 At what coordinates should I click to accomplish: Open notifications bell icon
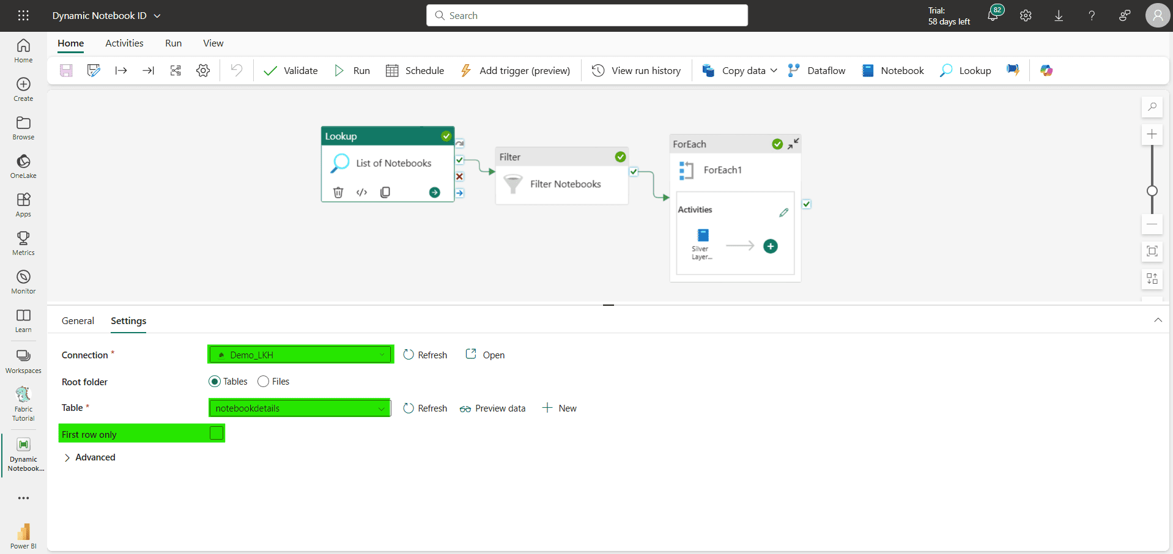pos(993,16)
